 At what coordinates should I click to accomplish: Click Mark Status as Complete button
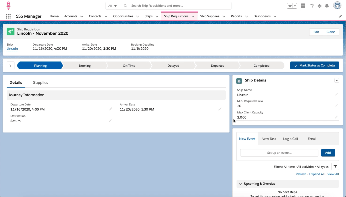pos(314,66)
